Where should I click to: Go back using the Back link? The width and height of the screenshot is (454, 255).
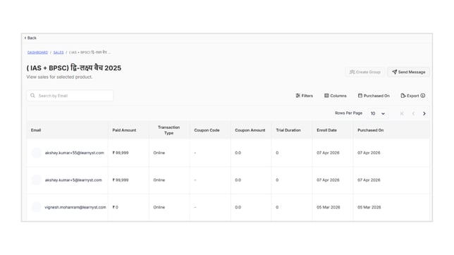click(30, 38)
